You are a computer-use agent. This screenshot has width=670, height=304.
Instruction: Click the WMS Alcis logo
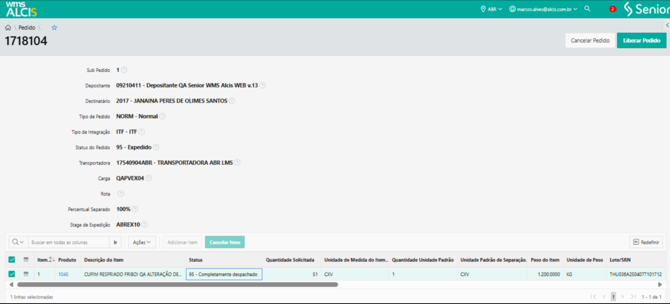tap(21, 9)
